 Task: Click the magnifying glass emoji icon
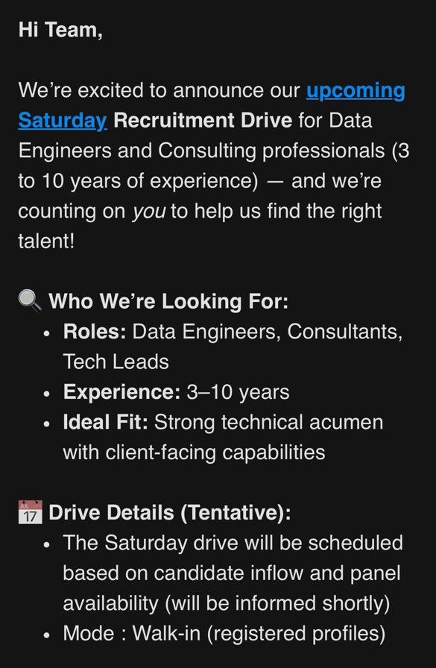30,300
